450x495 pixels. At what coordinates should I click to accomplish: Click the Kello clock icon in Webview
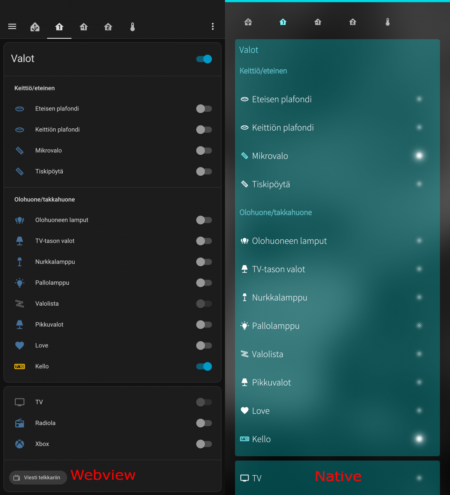coord(19,366)
